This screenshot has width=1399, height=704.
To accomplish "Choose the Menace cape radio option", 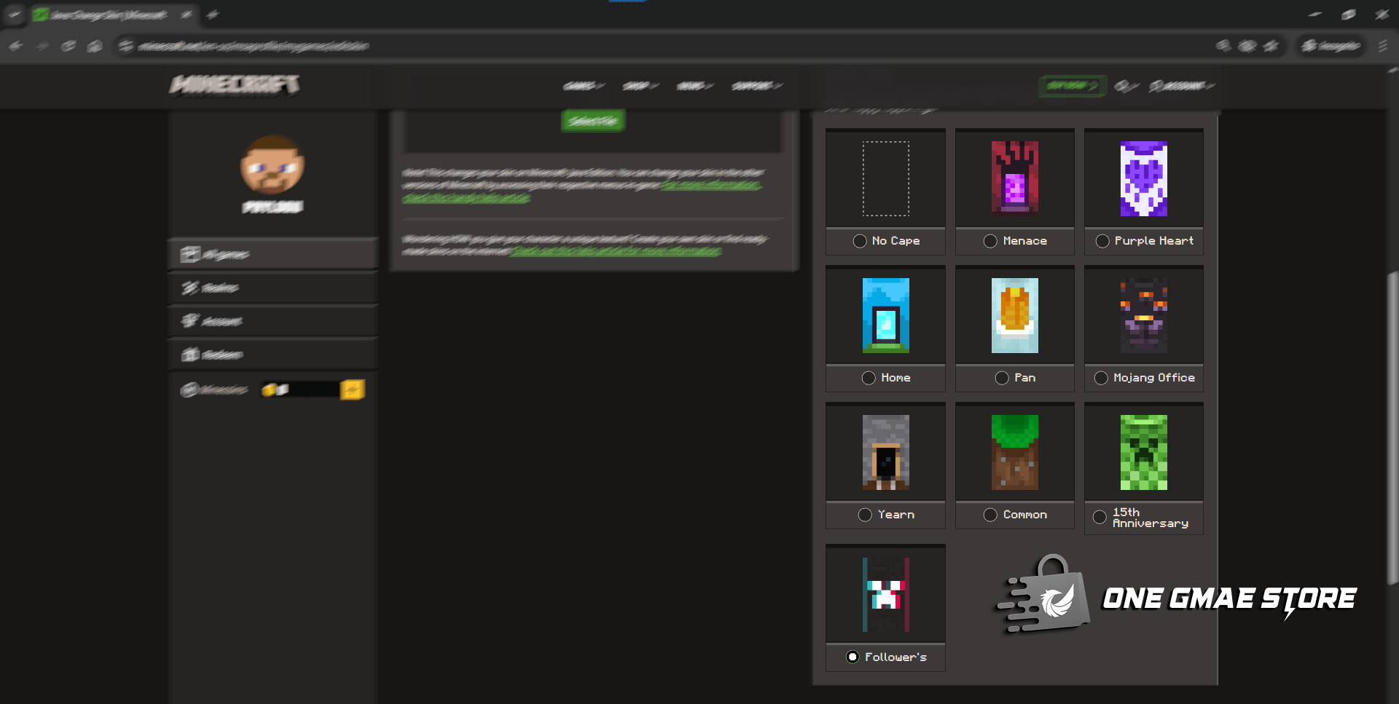I will click(990, 241).
